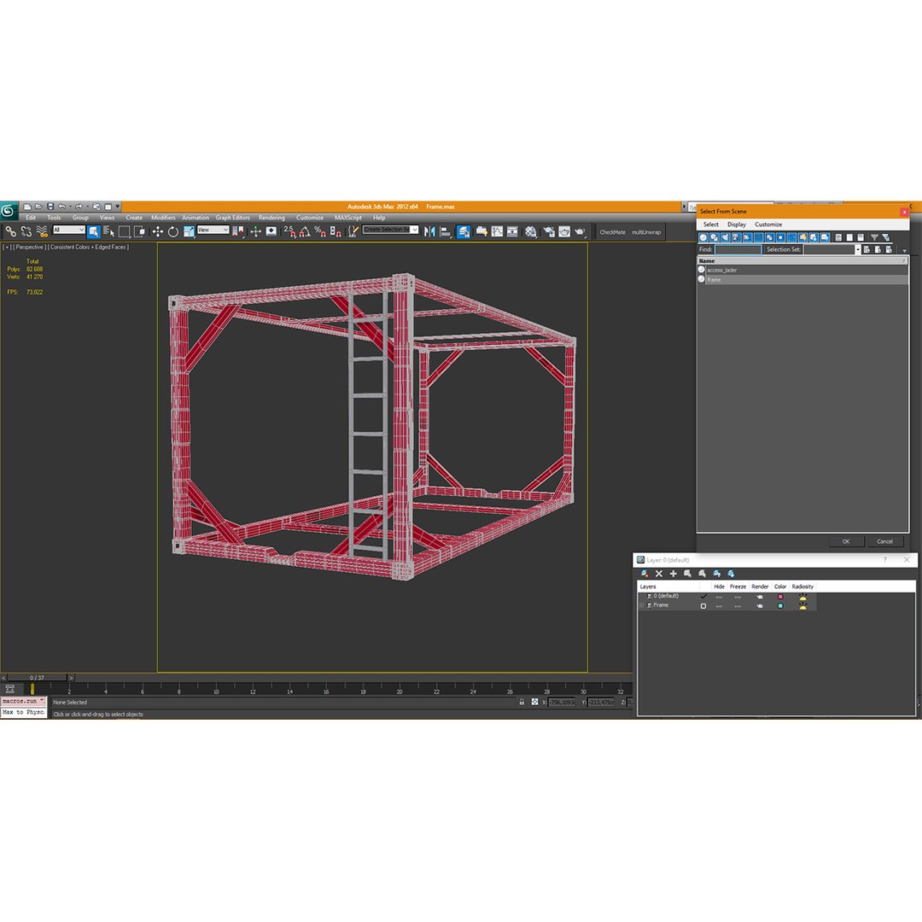The height and width of the screenshot is (922, 922).
Task: Click the filter funnel icon in Select From Scene
Action: tap(874, 237)
